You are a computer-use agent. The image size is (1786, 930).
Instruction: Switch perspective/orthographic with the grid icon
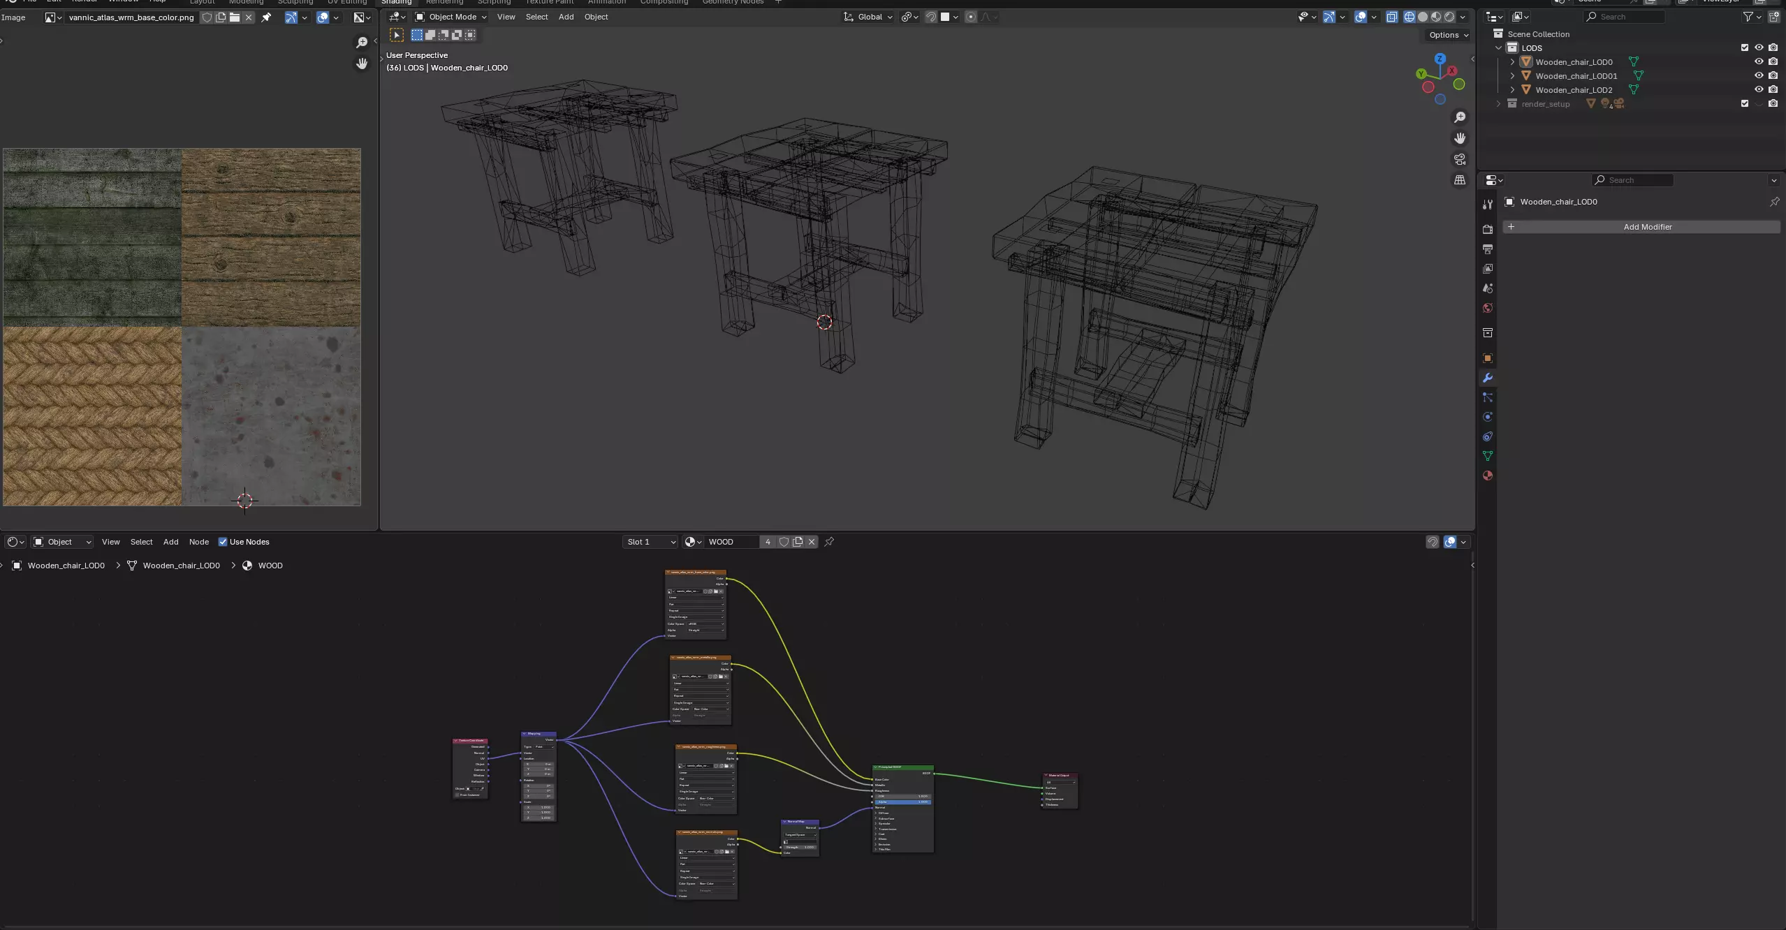pyautogui.click(x=1460, y=180)
